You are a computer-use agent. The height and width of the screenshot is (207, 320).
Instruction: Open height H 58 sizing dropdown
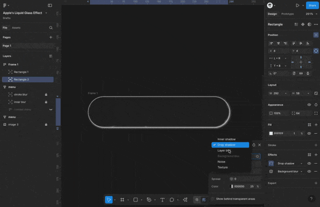(x=308, y=93)
